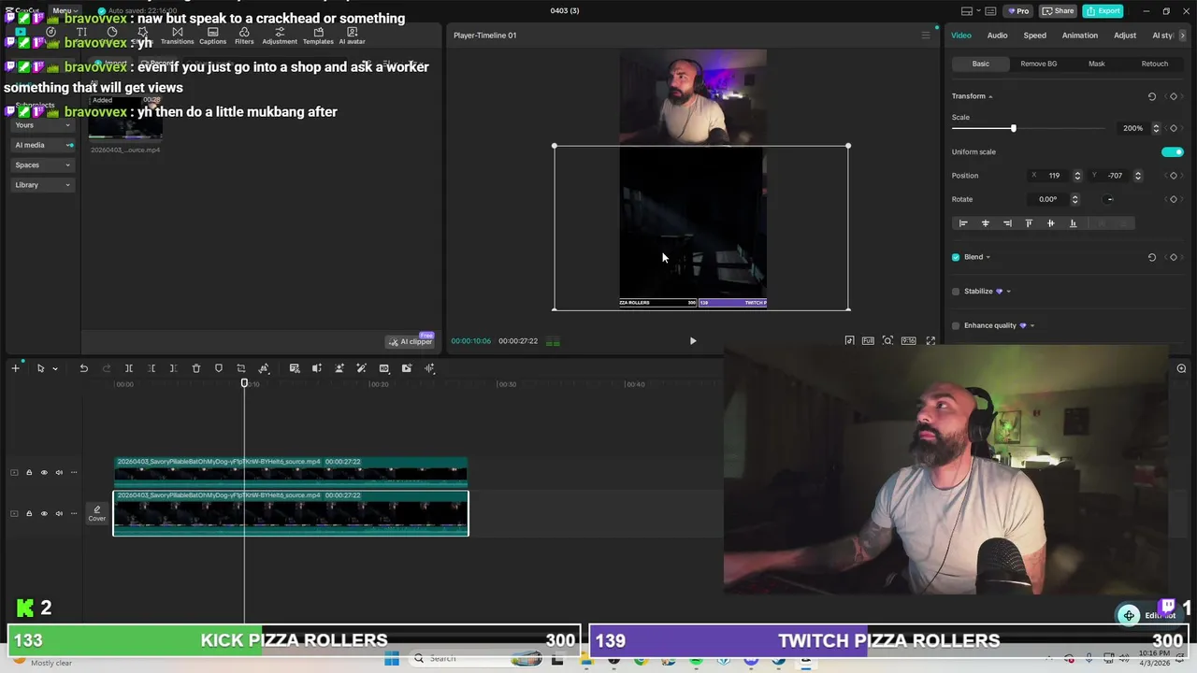Open the Templates panel
The image size is (1197, 673).
tap(318, 36)
